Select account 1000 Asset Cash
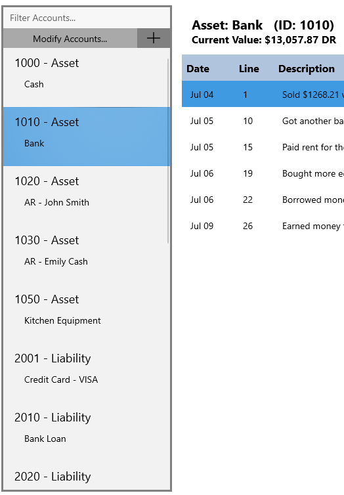The width and height of the screenshot is (344, 495). 85,77
